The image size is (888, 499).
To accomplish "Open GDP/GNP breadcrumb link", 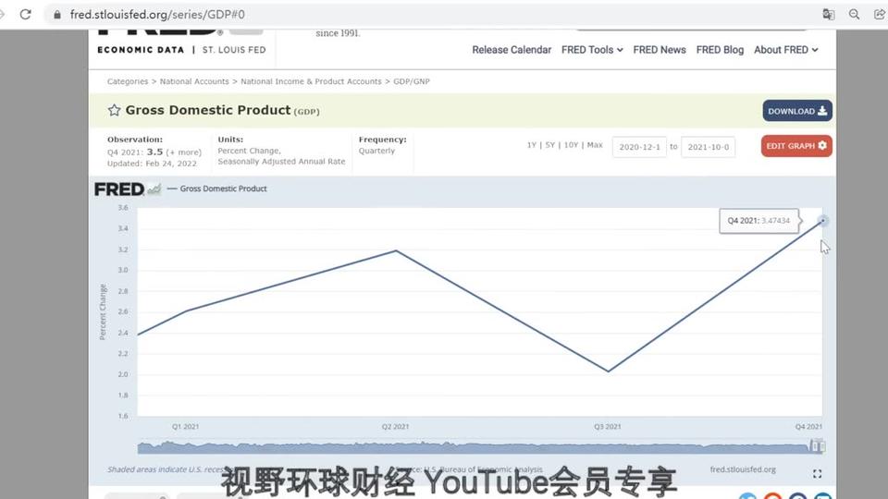I will tap(411, 81).
